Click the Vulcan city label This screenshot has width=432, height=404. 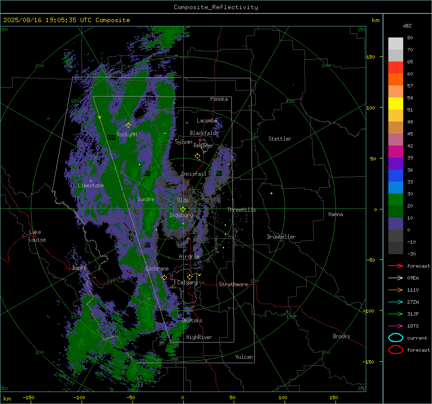coord(244,357)
